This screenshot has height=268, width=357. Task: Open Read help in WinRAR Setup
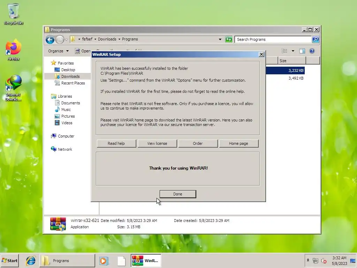coord(116,143)
